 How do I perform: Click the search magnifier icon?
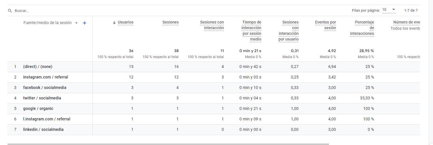[x=10, y=10]
